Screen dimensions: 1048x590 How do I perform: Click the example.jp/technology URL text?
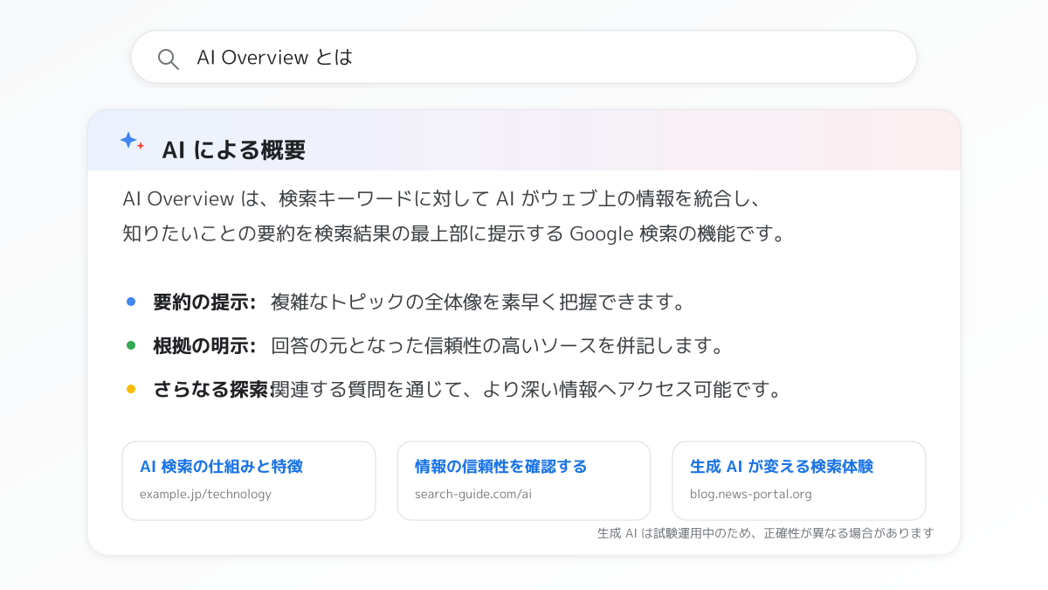(x=205, y=494)
